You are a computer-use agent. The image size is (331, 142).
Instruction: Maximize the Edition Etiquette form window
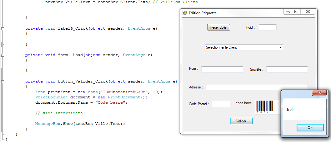pyautogui.click(x=296, y=12)
